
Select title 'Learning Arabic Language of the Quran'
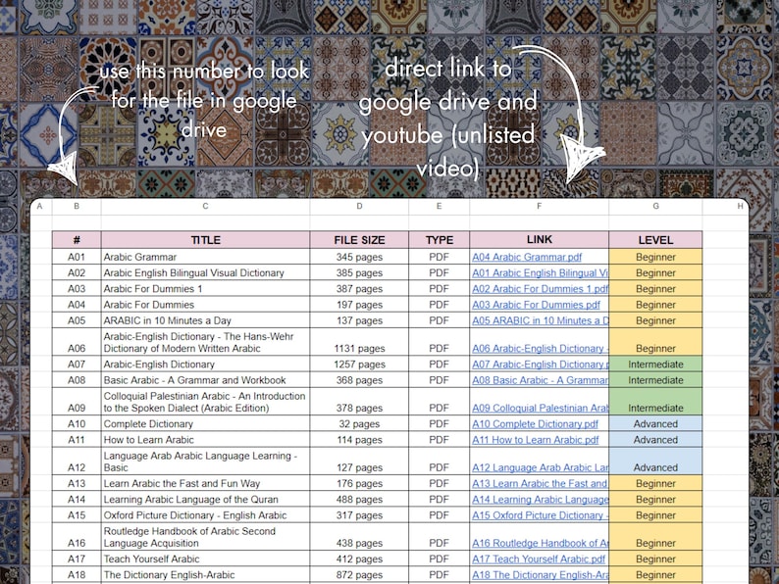[205, 499]
